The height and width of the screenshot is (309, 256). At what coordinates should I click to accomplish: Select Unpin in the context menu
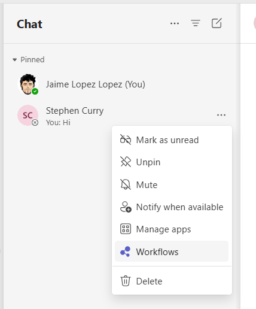172,162
